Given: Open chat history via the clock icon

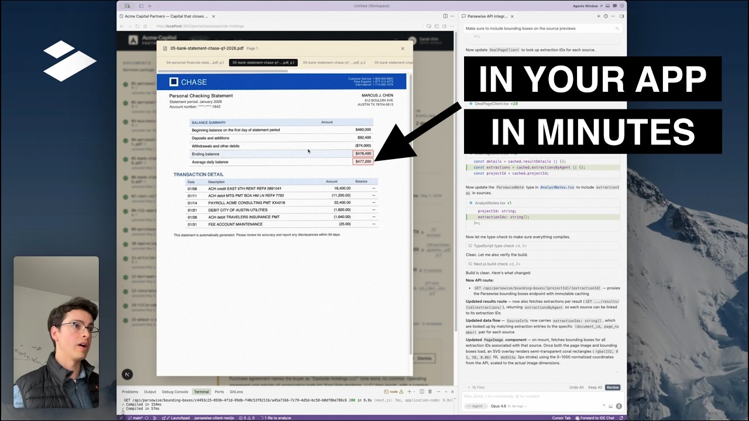Looking at the screenshot, I should pyautogui.click(x=606, y=16).
